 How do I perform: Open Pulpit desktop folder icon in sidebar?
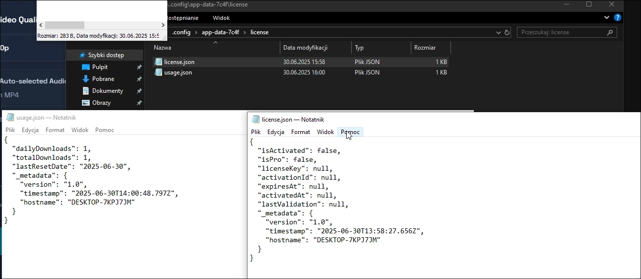[x=85, y=67]
